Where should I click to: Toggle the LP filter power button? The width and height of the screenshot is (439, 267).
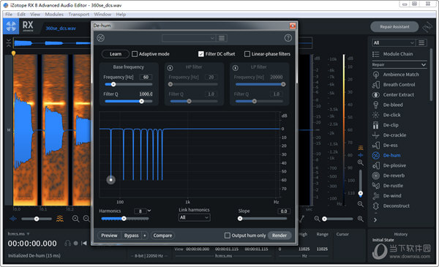point(236,68)
